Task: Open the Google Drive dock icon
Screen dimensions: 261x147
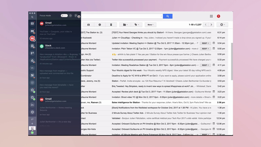Action: click(32, 60)
